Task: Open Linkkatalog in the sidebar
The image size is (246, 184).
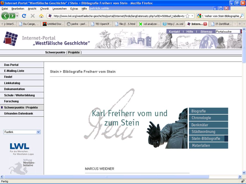Action: [22, 83]
